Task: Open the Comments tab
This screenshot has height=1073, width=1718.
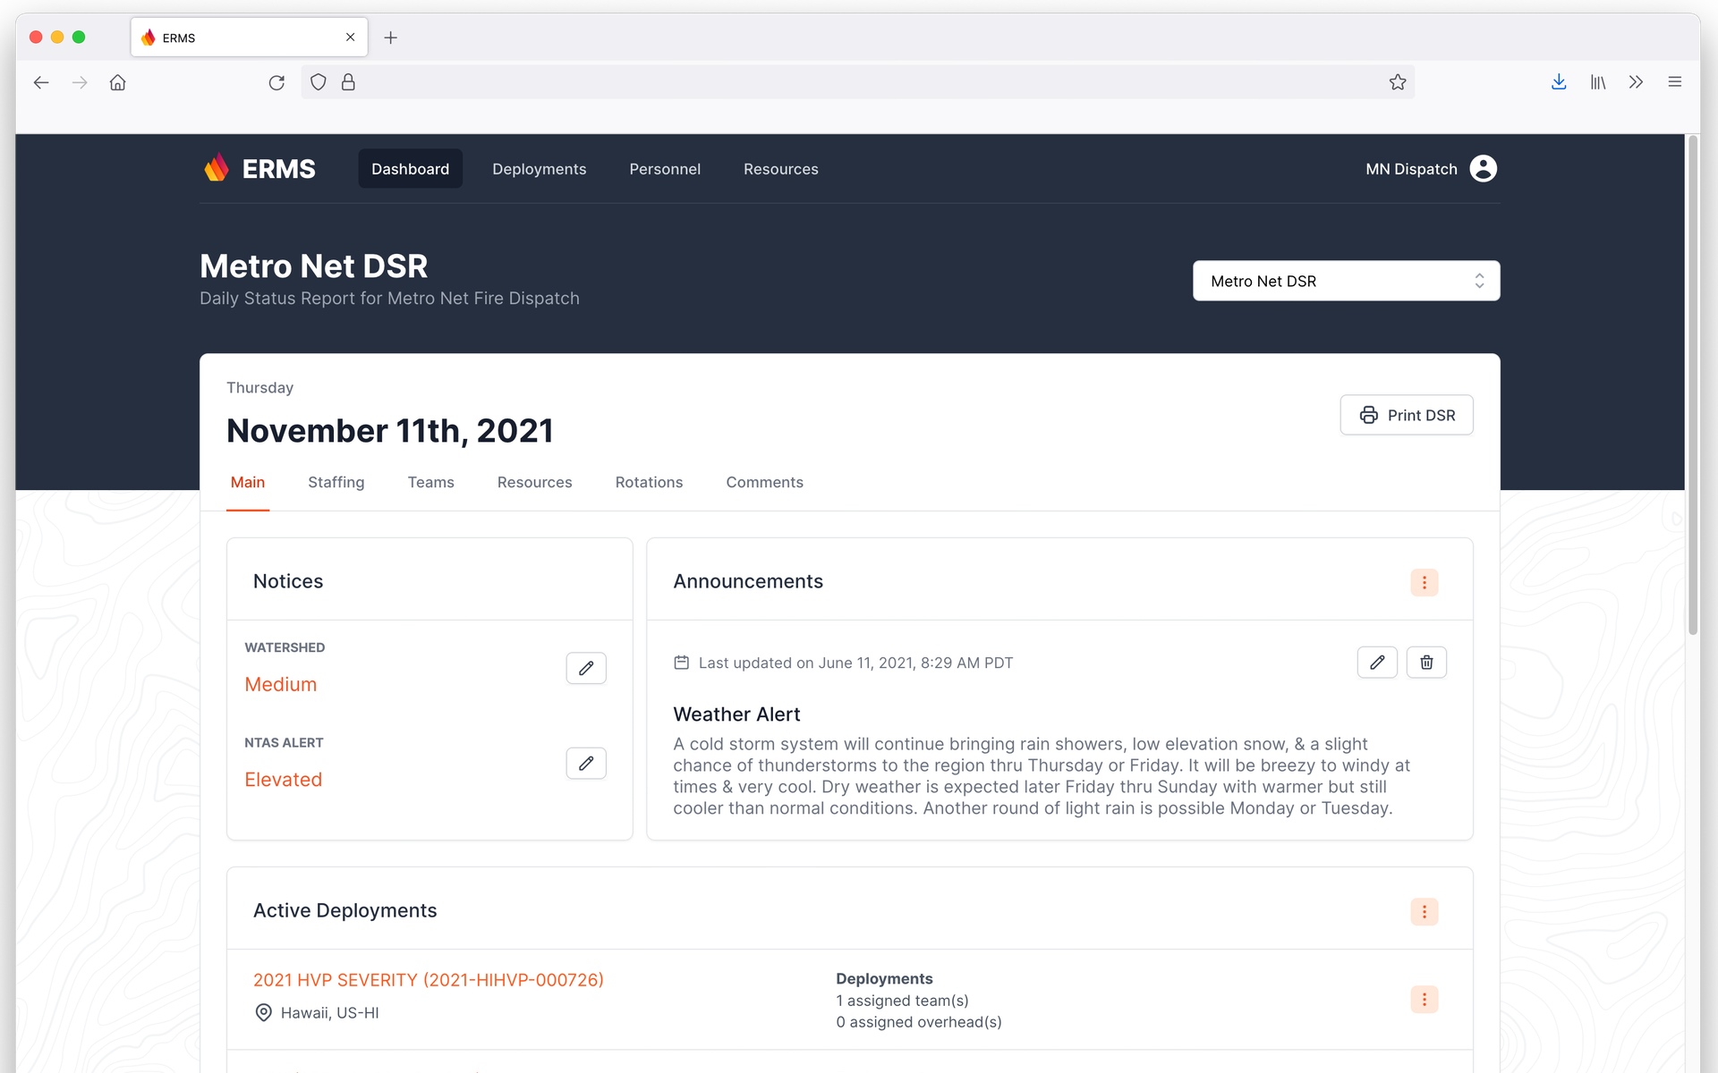Action: pyautogui.click(x=765, y=482)
